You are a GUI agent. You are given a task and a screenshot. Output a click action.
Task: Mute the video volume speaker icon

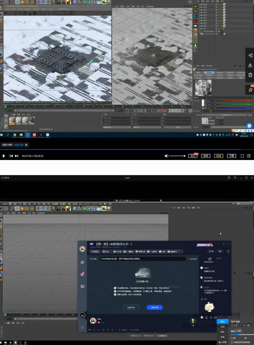(166, 156)
